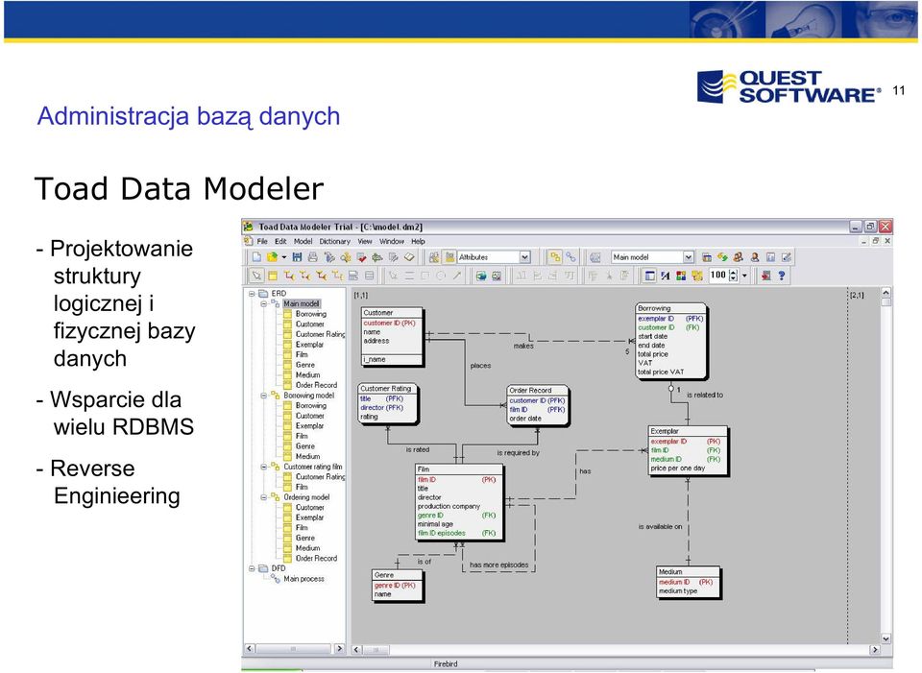Open the Model menu
The image size is (922, 673).
tap(303, 242)
